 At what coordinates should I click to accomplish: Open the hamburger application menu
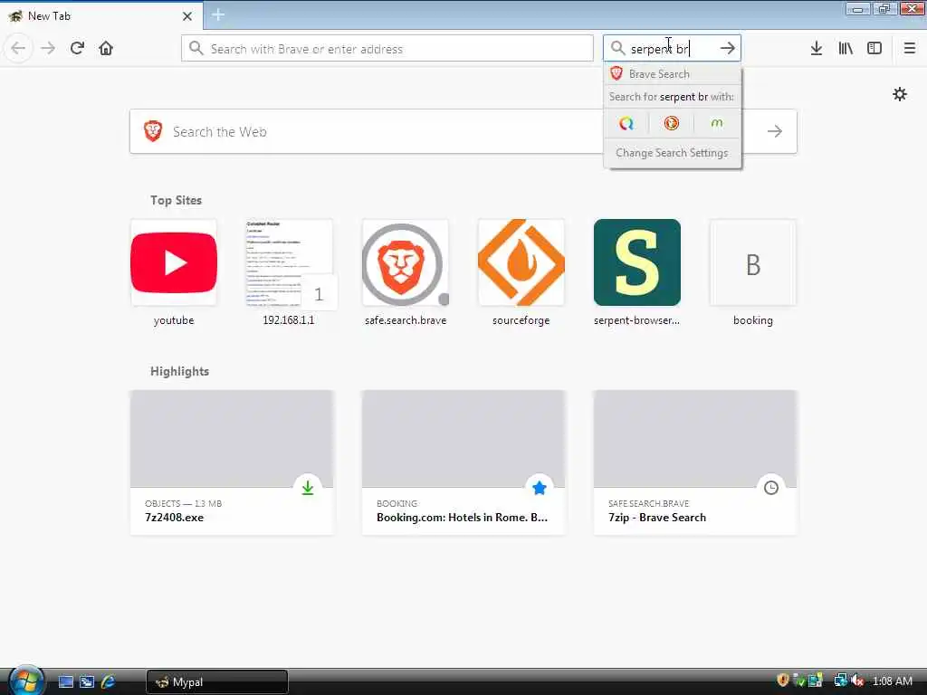[910, 49]
